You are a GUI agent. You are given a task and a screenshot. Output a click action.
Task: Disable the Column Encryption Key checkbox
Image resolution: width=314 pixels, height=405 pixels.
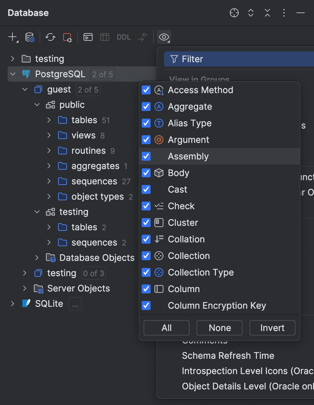pyautogui.click(x=146, y=306)
